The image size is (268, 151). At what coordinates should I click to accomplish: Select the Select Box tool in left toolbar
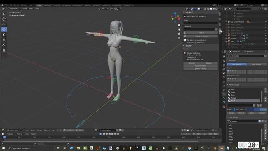pyautogui.click(x=4, y=14)
